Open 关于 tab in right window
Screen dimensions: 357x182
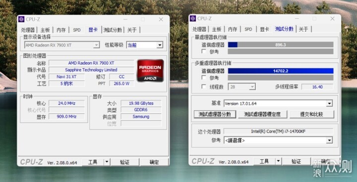click(303, 29)
